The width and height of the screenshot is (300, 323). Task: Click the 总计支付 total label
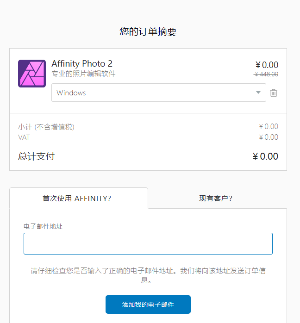[x=37, y=156]
